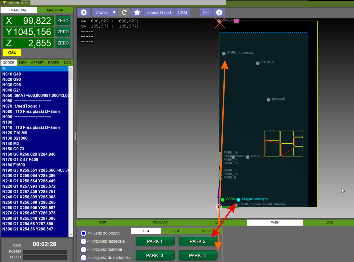
Task: Click the origin crosshair icon on canvas
Action: click(219, 207)
